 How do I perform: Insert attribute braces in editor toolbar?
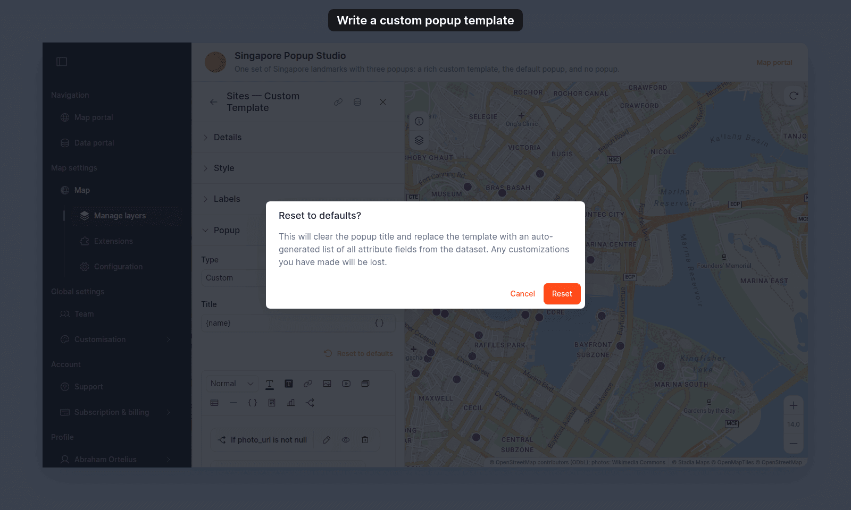[253, 403]
